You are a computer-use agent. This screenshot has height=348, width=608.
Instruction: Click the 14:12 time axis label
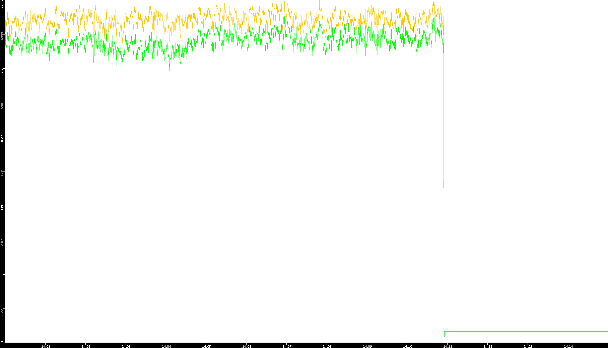[x=488, y=346]
